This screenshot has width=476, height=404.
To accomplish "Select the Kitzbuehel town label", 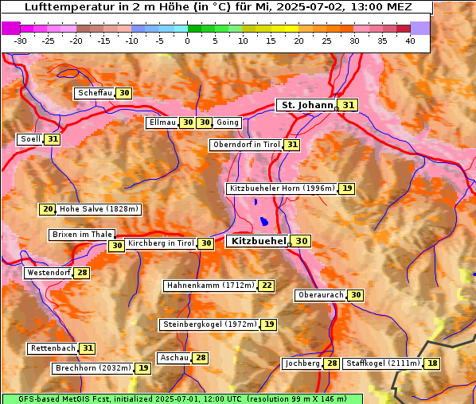I will click(x=258, y=241).
